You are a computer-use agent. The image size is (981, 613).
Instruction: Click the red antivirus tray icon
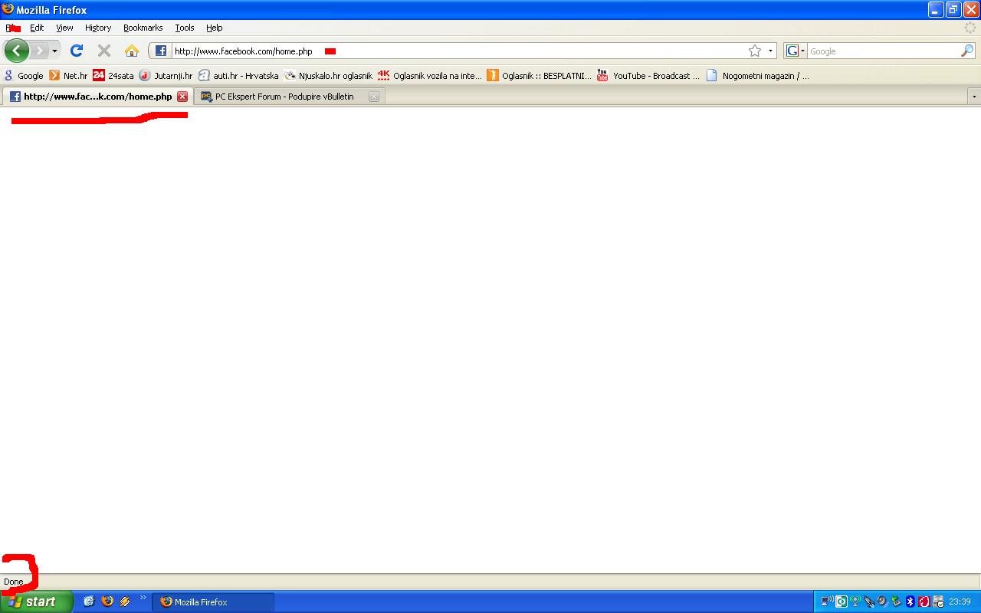point(924,602)
